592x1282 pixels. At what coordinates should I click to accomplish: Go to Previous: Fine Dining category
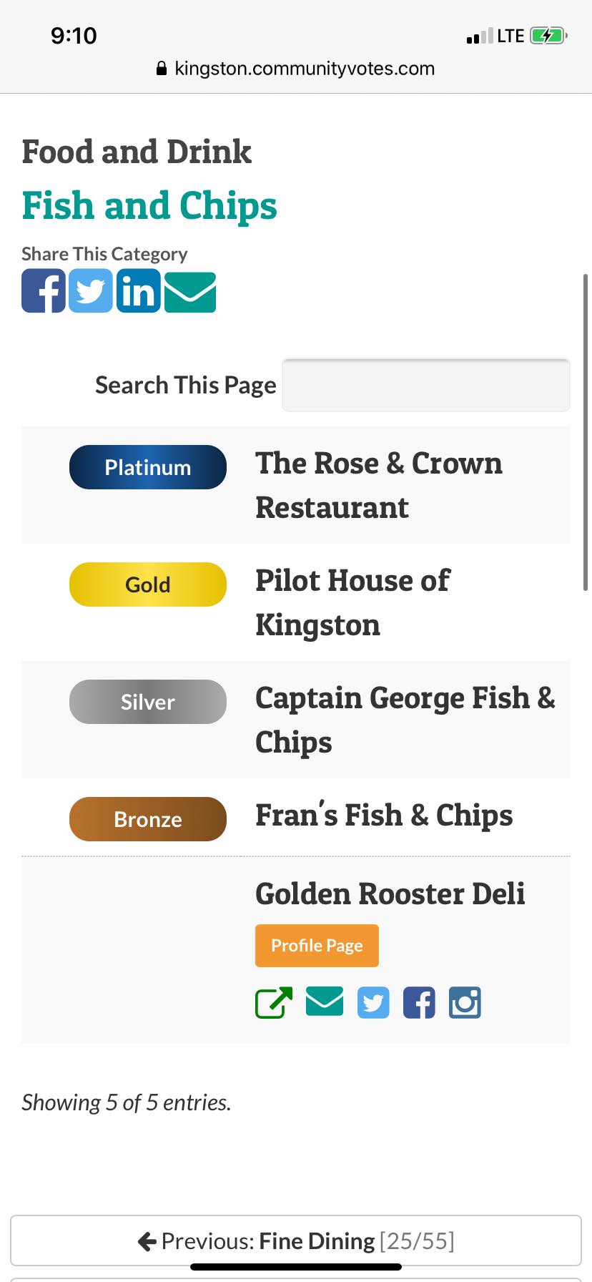click(296, 1241)
